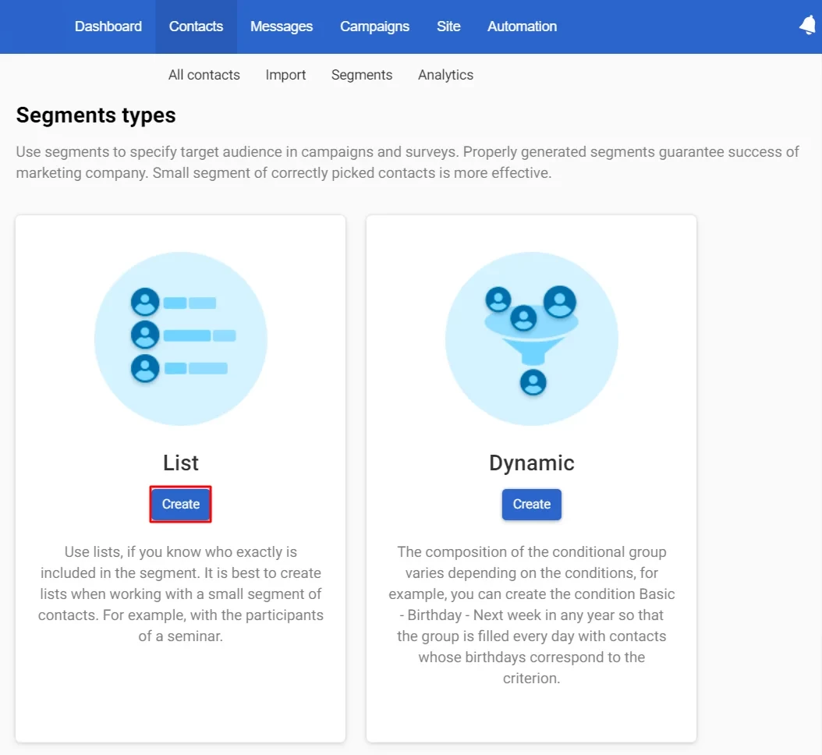The image size is (822, 755).
Task: Select the All contacts tab
Action: pyautogui.click(x=204, y=75)
